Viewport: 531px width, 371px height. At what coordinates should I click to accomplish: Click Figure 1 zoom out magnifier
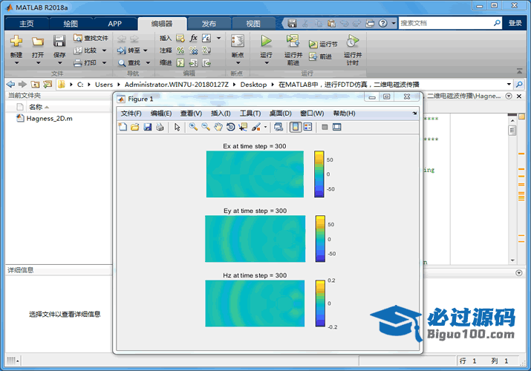pos(206,127)
